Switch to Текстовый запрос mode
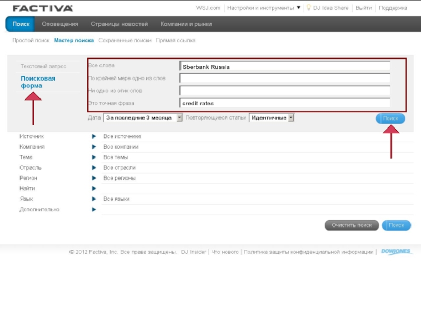 click(x=43, y=66)
